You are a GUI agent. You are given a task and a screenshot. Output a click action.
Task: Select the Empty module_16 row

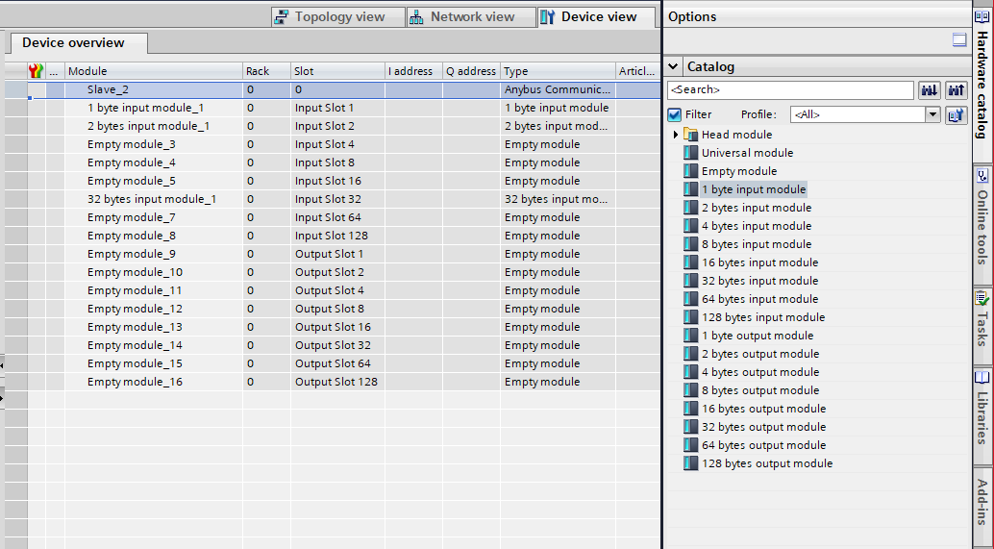point(333,382)
